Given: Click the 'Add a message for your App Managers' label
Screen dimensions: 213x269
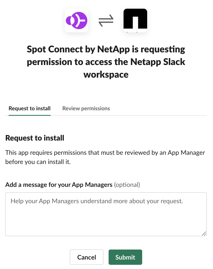Looking at the screenshot, I should pos(59,185).
